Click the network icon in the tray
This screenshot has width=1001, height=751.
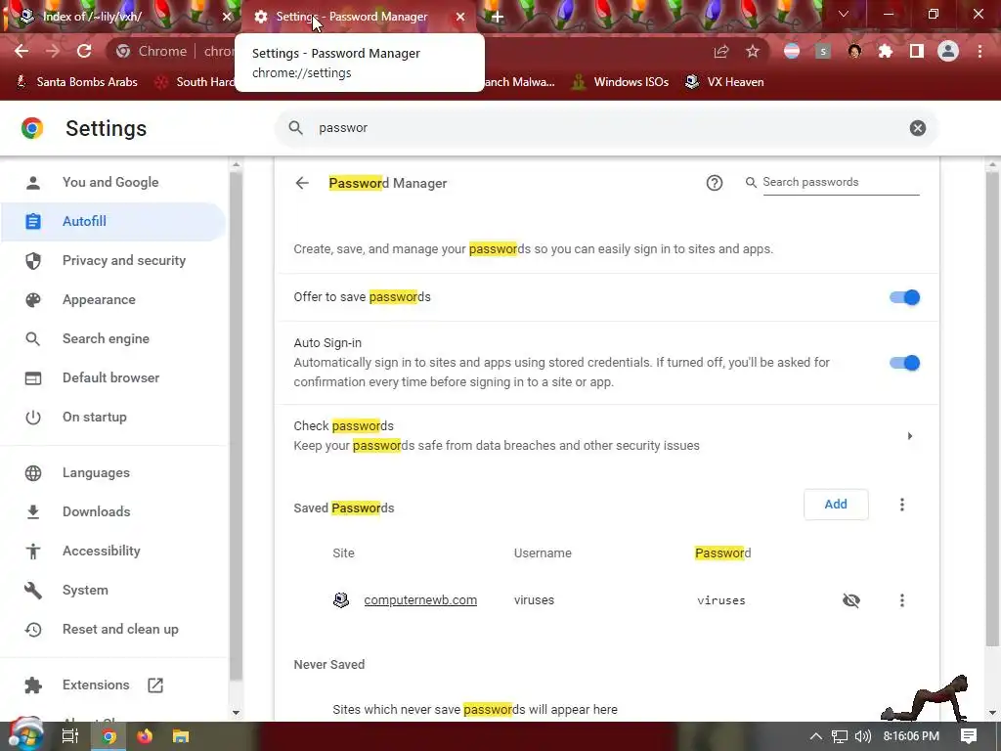[840, 736]
